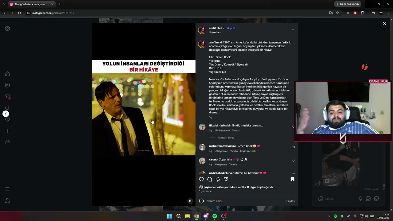Image resolution: width=393 pixels, height=221 pixels.
Task: Create a new post with the plus icon
Action: click(7, 131)
